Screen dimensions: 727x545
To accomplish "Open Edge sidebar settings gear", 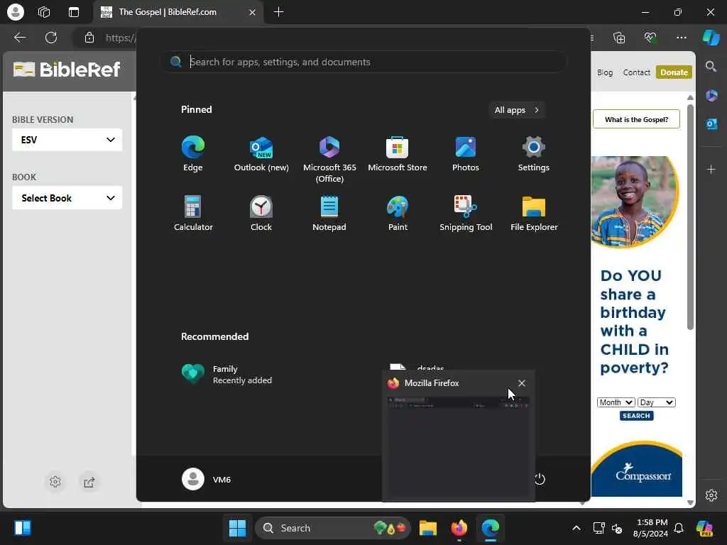I will tap(711, 495).
